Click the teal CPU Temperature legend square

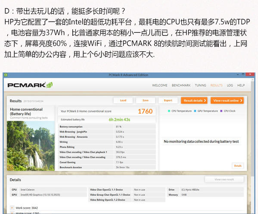pyautogui.click(x=169, y=111)
